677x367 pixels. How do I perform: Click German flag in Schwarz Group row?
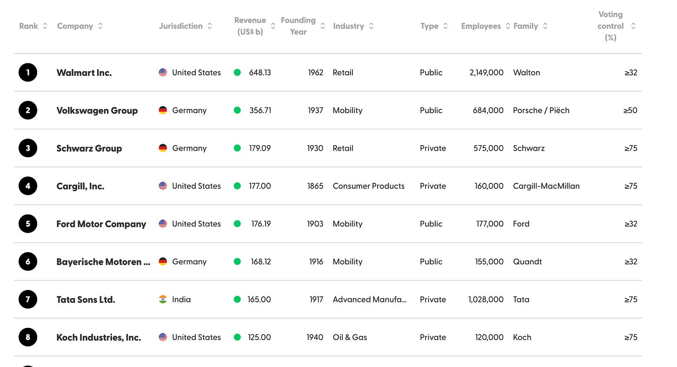[x=163, y=148]
